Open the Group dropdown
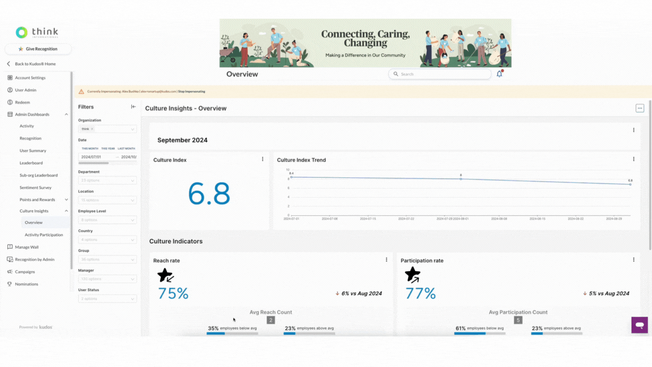The image size is (652, 367). point(108,259)
